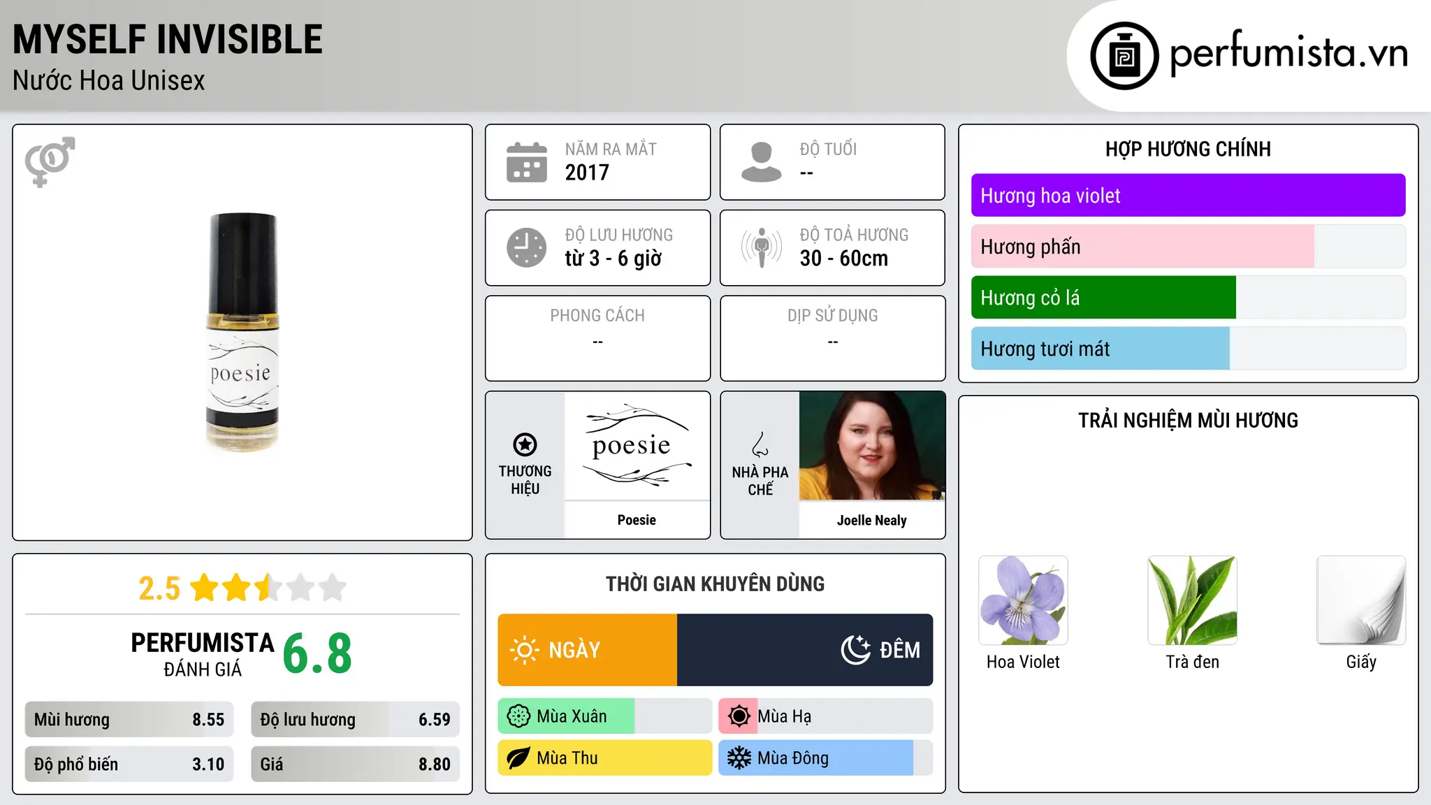Click the flower icon for Mùa Xuân
1431x805 pixels.
click(518, 716)
